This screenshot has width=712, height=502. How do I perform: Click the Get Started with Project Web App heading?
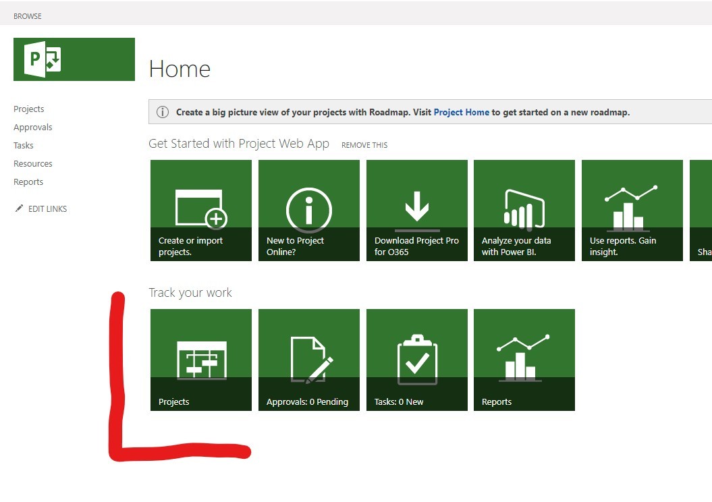(x=239, y=144)
